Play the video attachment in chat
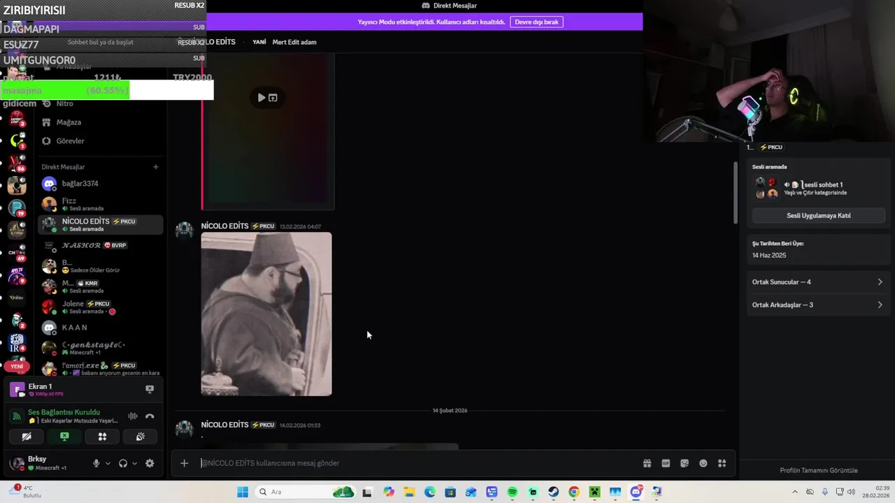Image resolution: width=895 pixels, height=503 pixels. [x=261, y=98]
